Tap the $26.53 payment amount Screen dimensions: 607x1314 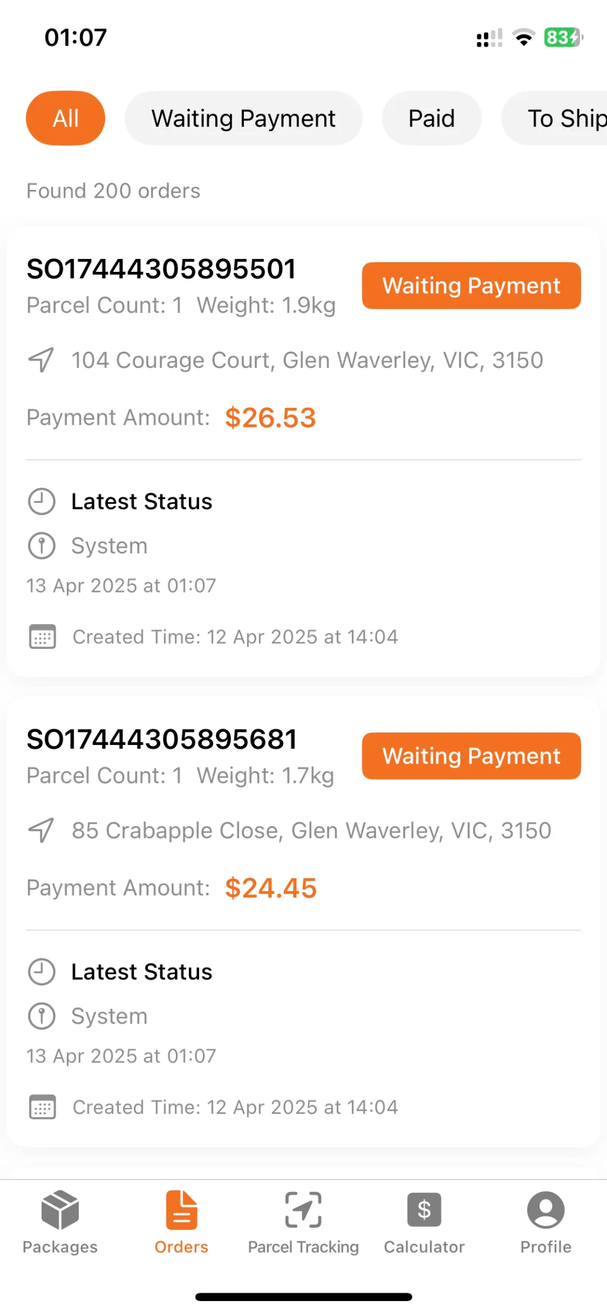[x=270, y=418]
